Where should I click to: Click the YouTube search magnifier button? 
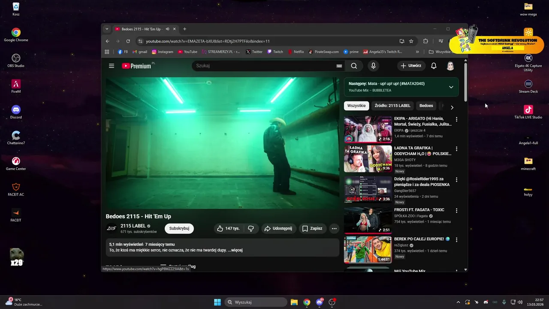[x=354, y=66]
